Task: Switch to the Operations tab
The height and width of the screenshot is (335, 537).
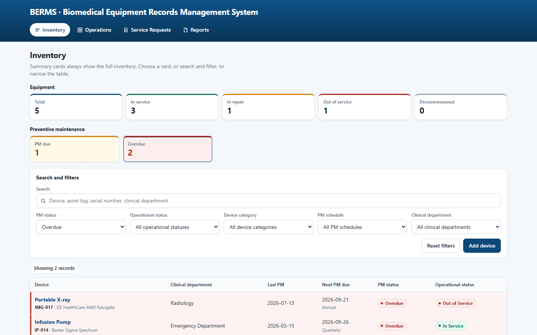Action: point(94,30)
